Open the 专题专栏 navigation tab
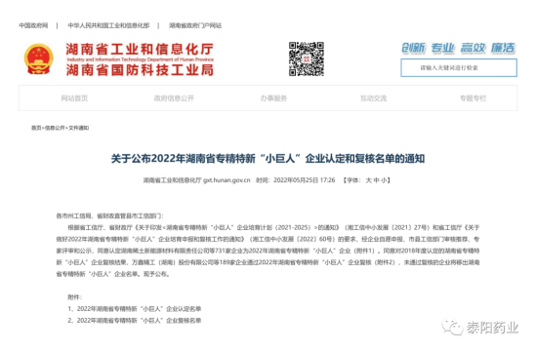 pyautogui.click(x=473, y=98)
